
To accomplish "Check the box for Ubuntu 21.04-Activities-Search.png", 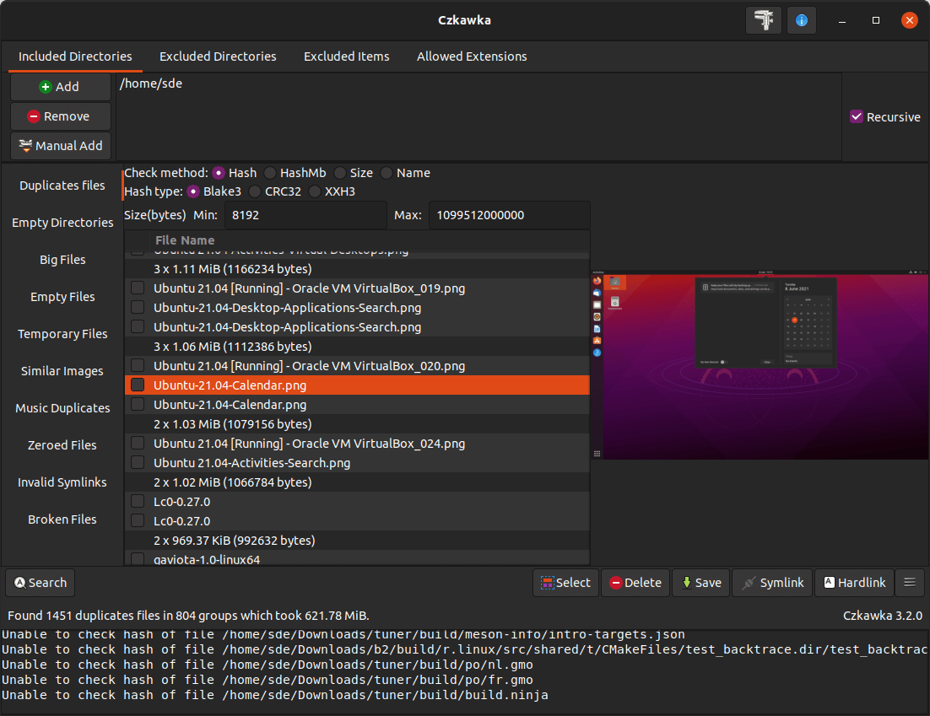I will 138,463.
